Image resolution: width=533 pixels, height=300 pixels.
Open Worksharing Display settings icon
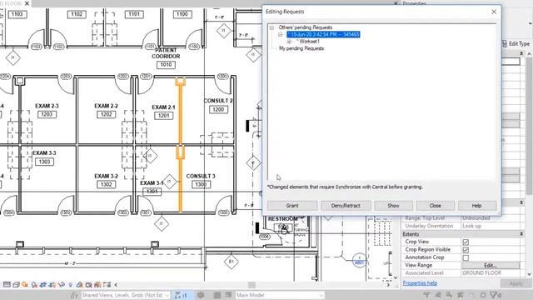[80, 285]
